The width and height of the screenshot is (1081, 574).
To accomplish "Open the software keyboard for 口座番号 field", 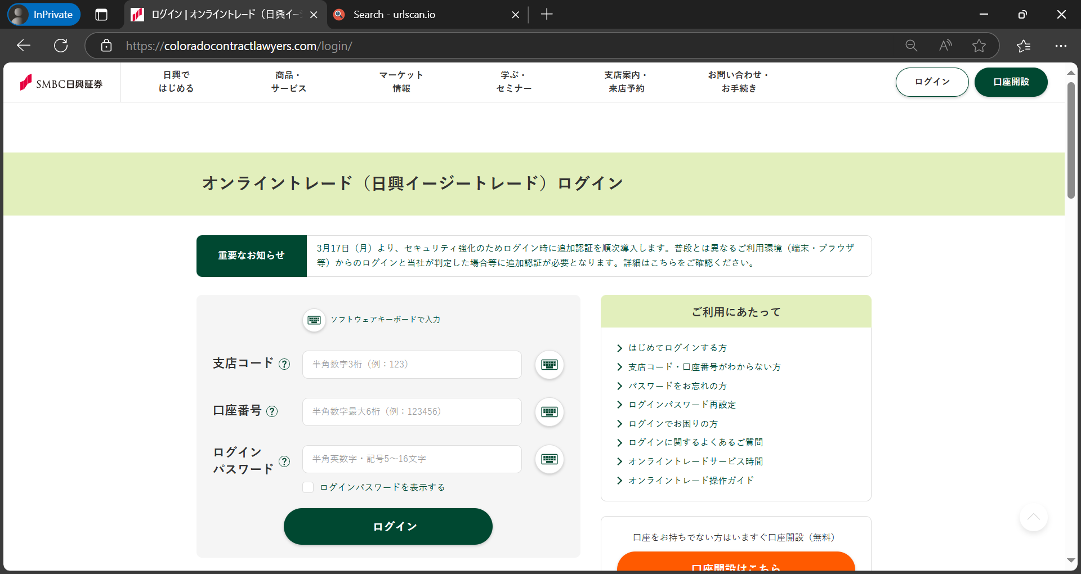I will click(549, 412).
